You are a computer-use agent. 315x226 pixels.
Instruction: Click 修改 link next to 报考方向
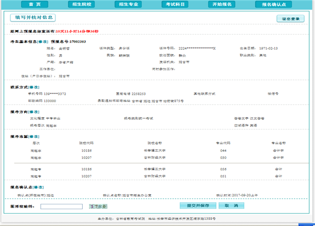coord(34,112)
